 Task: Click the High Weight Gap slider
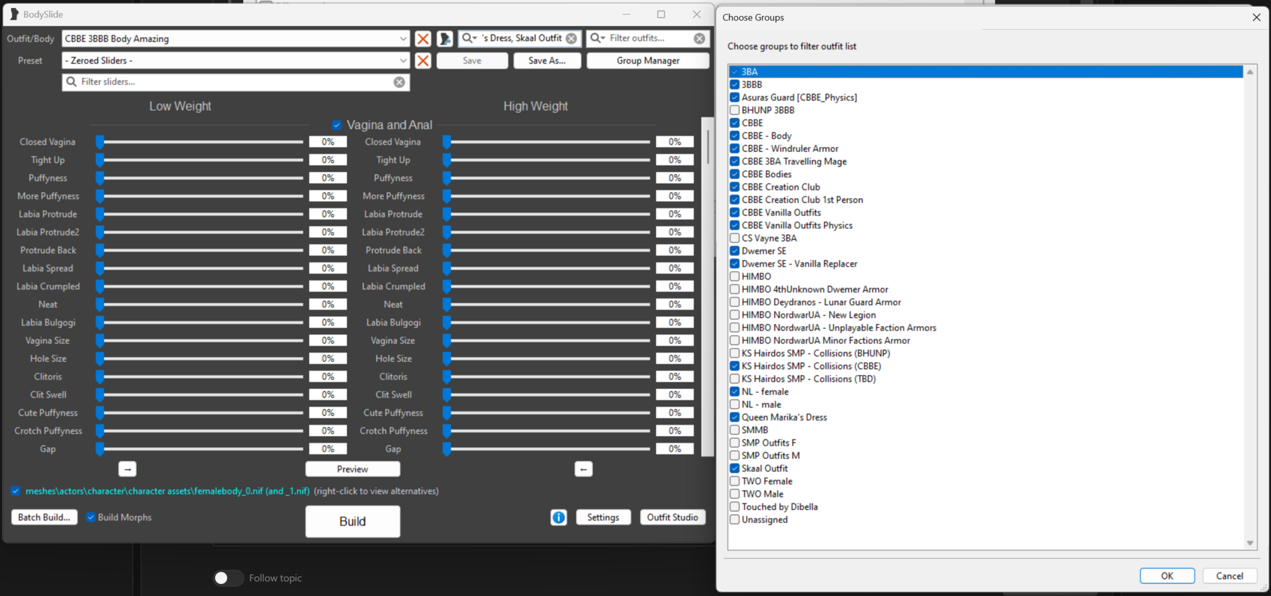coord(548,449)
